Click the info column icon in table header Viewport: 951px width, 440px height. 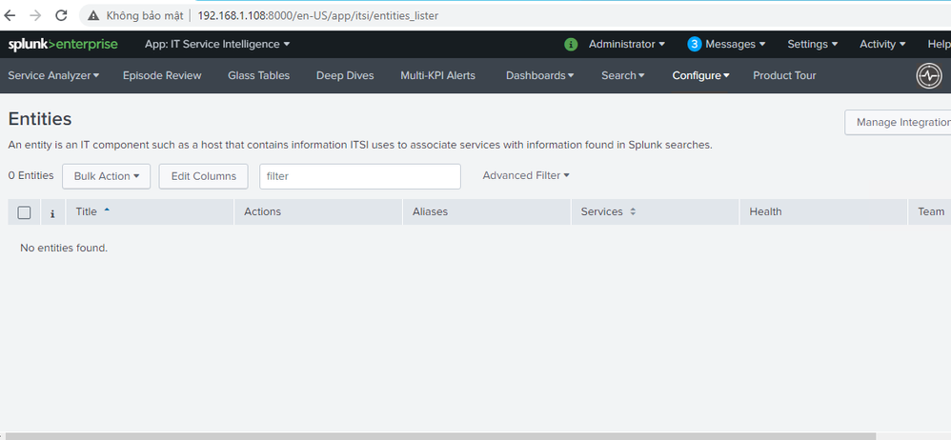coord(51,212)
